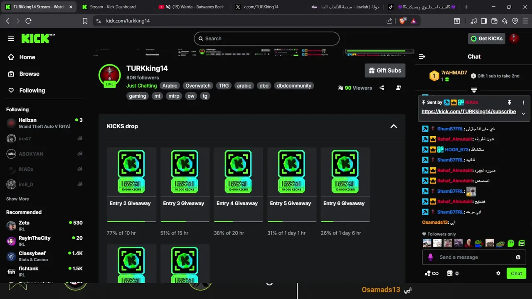Click the Get KICKs button
532x299 pixels.
click(x=486, y=39)
